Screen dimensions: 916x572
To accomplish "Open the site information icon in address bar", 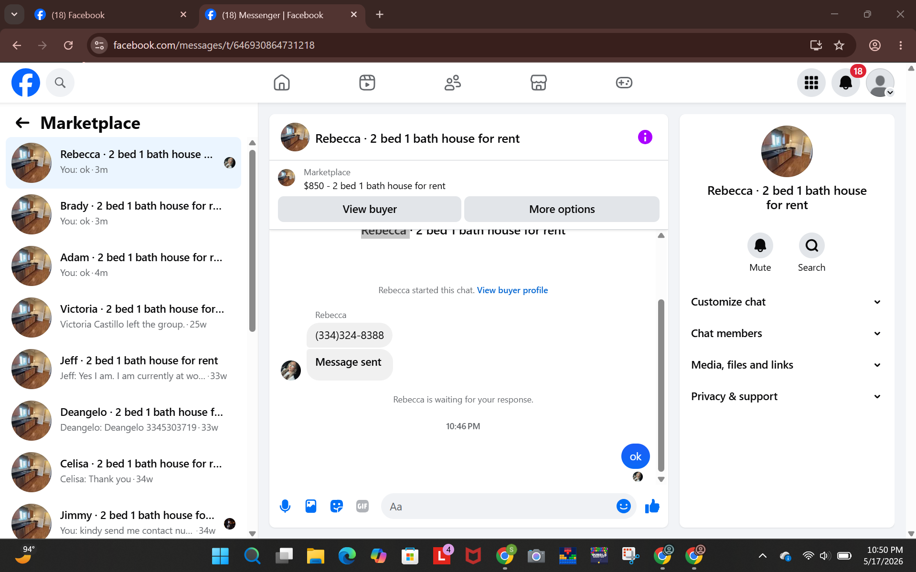I will tap(99, 45).
